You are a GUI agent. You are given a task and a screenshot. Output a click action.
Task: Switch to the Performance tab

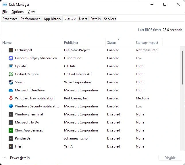click(x=30, y=19)
